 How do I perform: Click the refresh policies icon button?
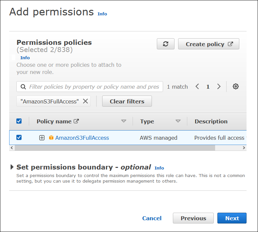[x=166, y=44]
